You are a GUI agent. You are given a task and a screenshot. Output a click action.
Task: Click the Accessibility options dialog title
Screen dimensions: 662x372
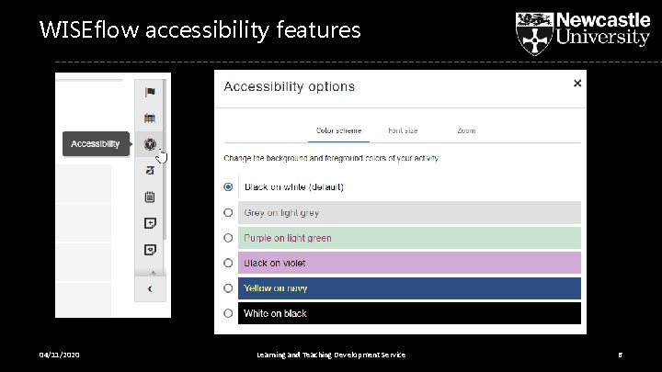[290, 86]
